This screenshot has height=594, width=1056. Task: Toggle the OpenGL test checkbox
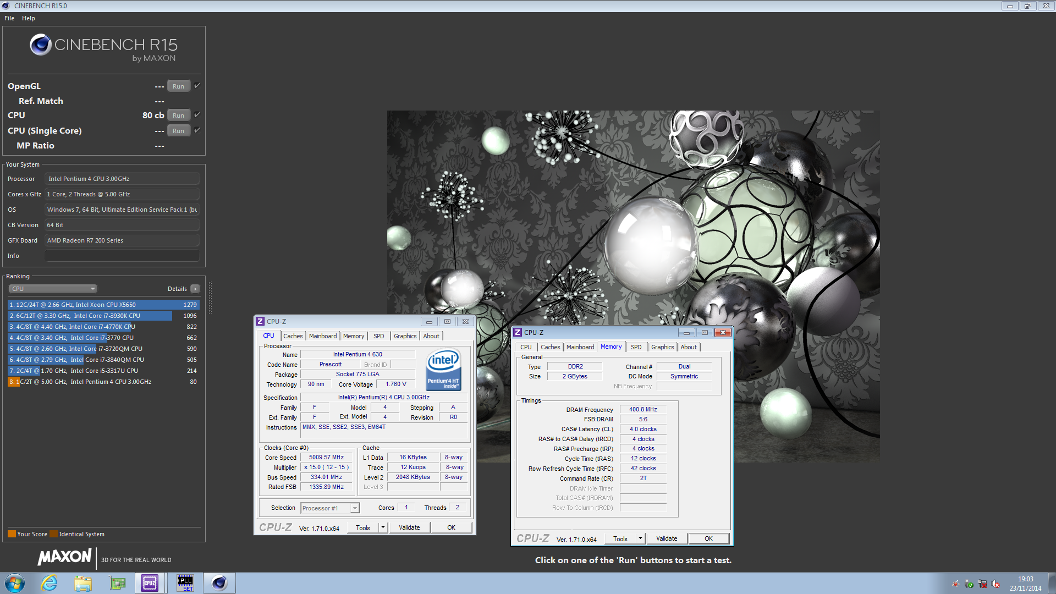(197, 86)
